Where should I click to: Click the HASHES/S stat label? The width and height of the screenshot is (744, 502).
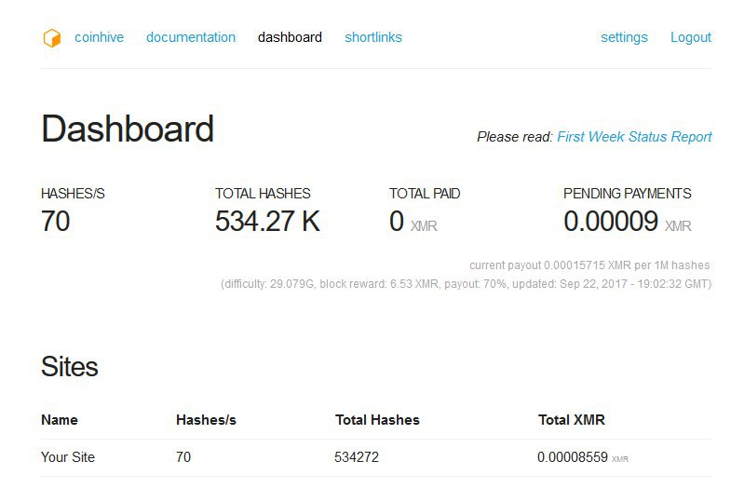[73, 194]
